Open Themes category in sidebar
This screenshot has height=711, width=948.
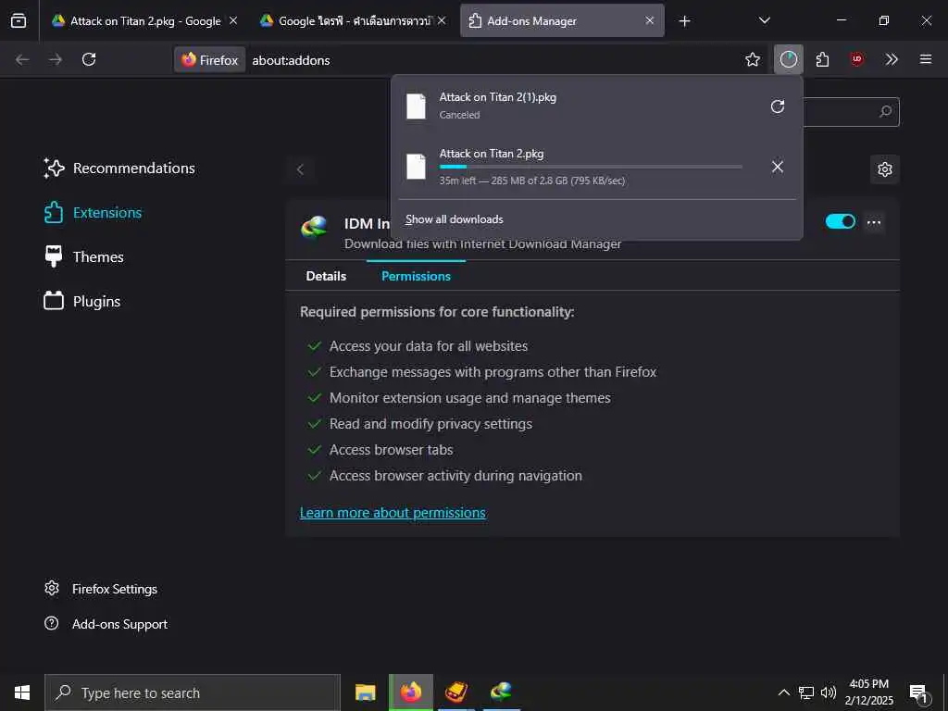84,257
